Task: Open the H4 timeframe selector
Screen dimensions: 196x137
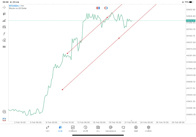Action: pyautogui.click(x=4, y=47)
